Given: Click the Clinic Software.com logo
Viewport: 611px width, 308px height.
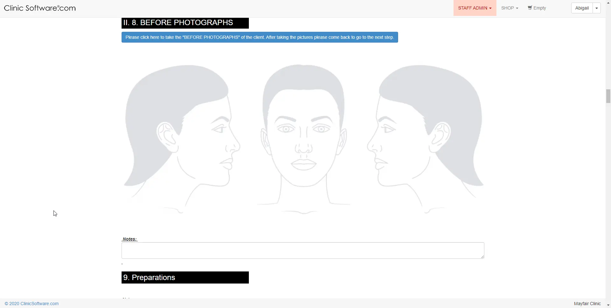Looking at the screenshot, I should [40, 8].
